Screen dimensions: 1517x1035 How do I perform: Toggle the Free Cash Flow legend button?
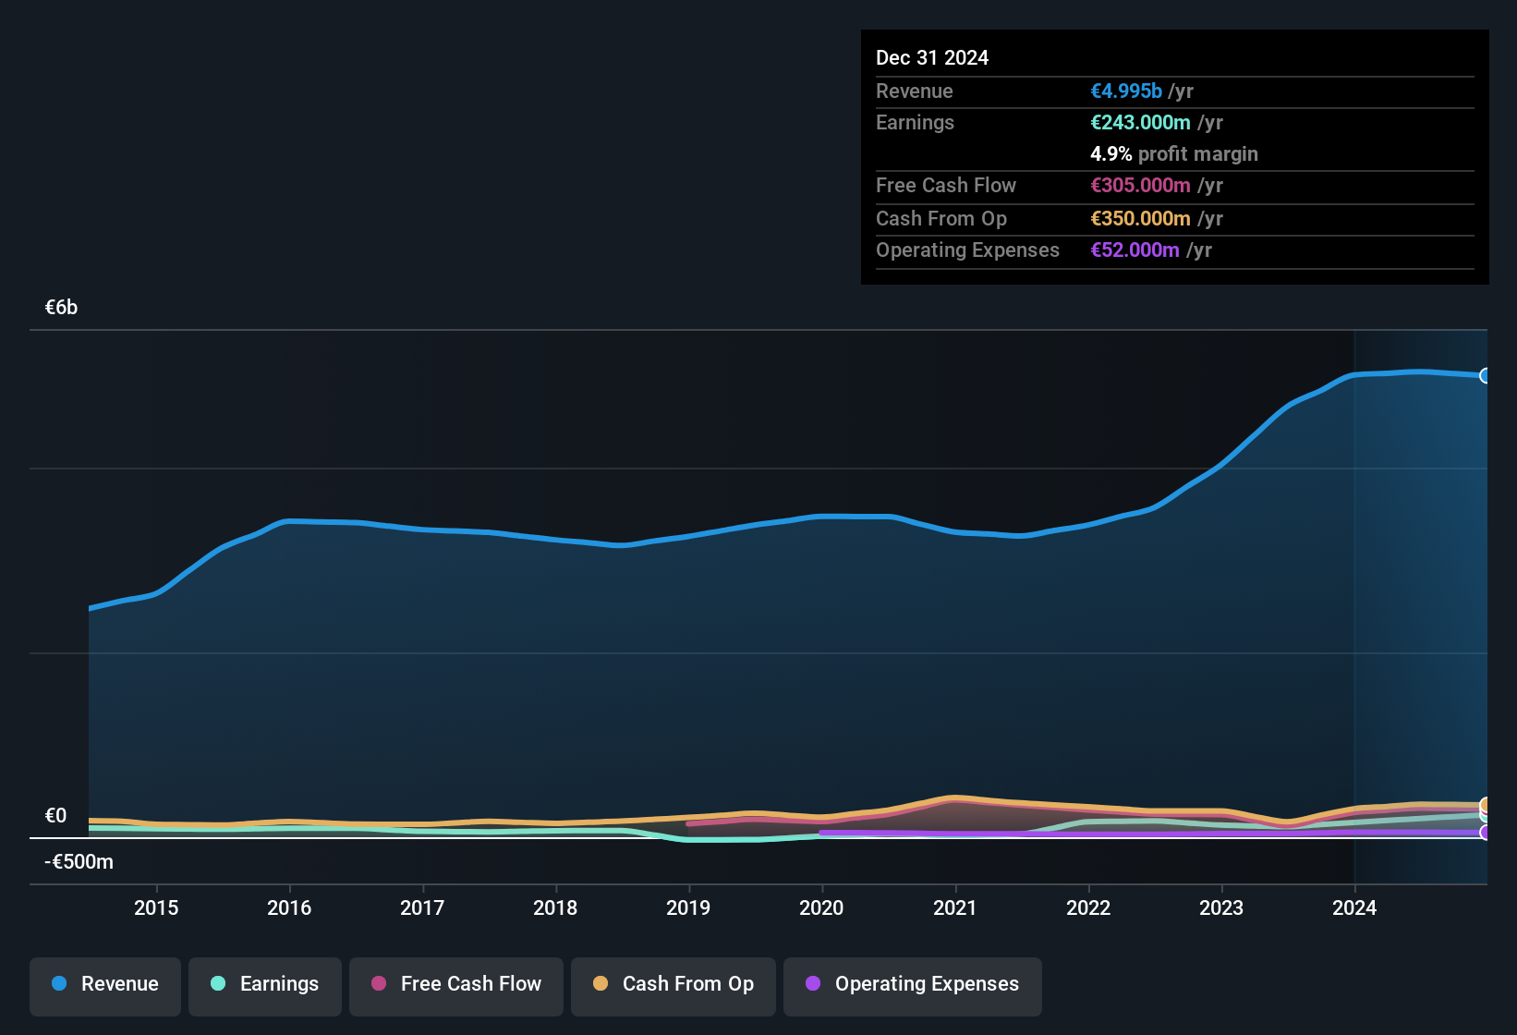pos(456,986)
